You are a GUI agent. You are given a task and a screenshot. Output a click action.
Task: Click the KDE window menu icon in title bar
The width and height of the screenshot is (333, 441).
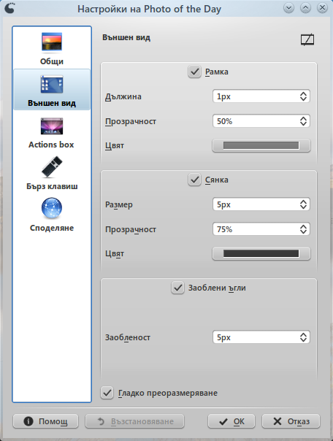tap(9, 8)
